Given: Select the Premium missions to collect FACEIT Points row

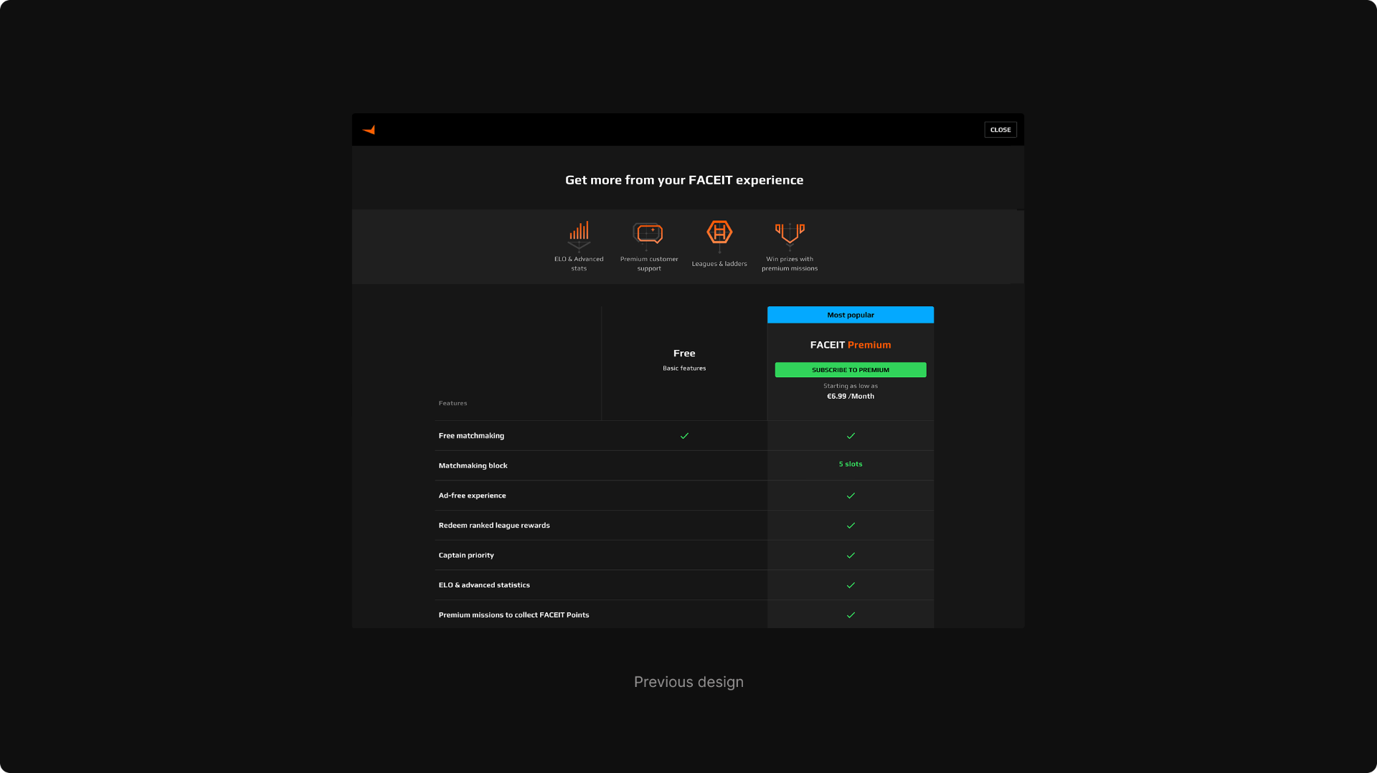Looking at the screenshot, I should 514,615.
